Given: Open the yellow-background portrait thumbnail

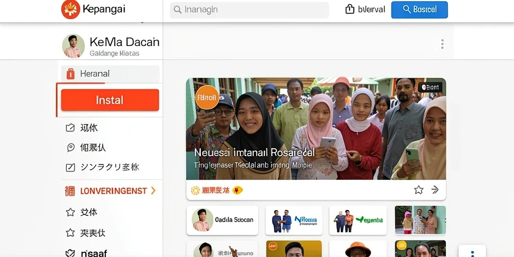Looking at the screenshot, I should 294,249.
